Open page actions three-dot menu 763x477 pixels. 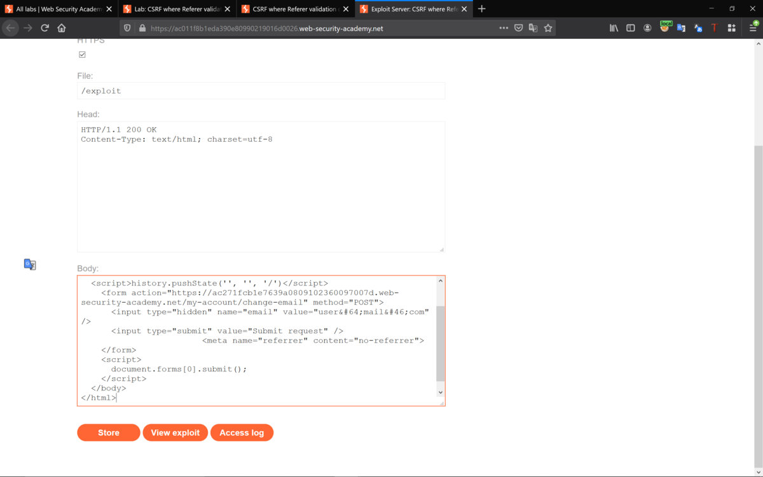tap(504, 28)
